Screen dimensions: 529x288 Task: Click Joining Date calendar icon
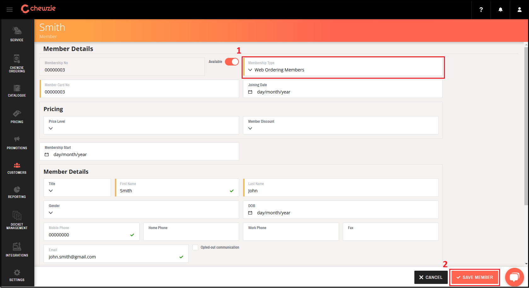point(250,92)
